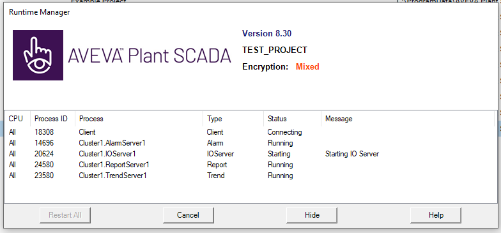Open Help from the Help button
Image resolution: width=501 pixels, height=233 pixels.
(x=436, y=214)
